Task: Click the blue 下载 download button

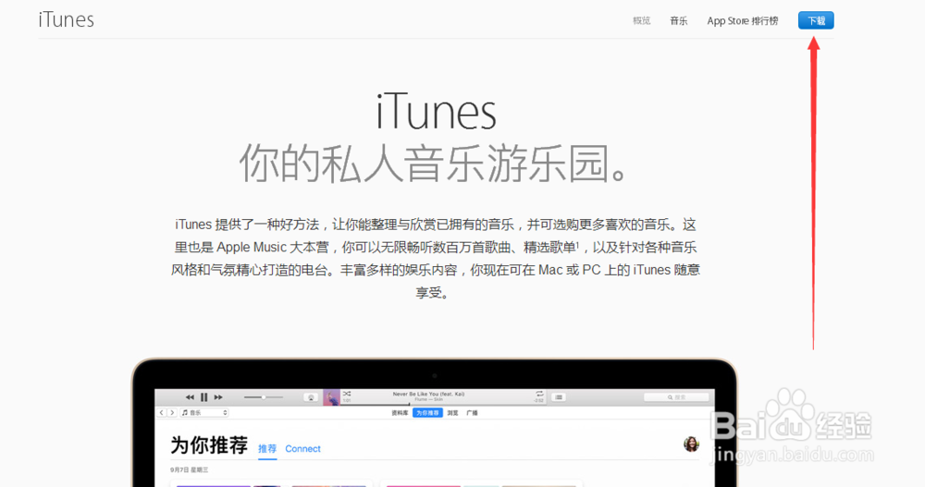Action: click(816, 20)
